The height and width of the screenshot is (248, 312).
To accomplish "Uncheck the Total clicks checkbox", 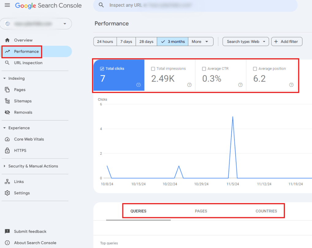I will point(102,69).
